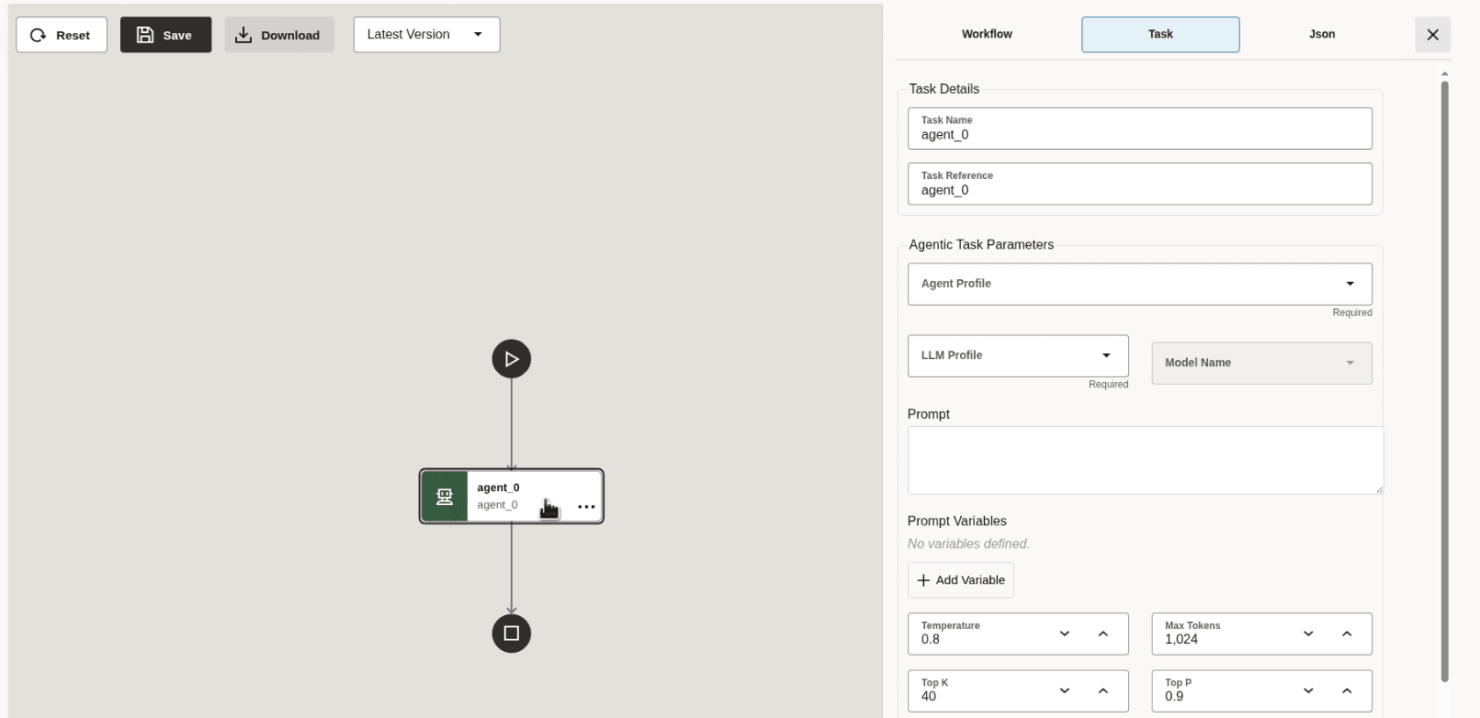
Task: Click the green agent icon on the agent_0 node
Action: click(445, 497)
